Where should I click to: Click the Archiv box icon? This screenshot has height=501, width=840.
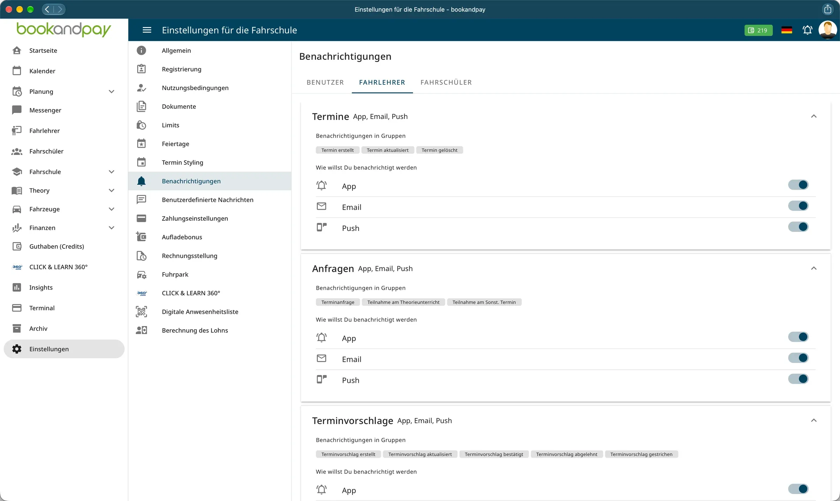pos(17,329)
